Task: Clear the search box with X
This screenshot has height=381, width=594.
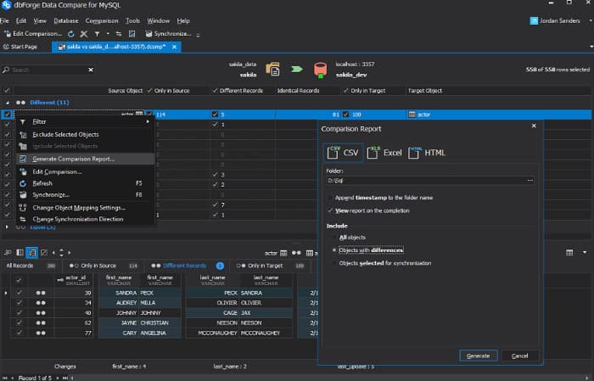Action: point(91,70)
